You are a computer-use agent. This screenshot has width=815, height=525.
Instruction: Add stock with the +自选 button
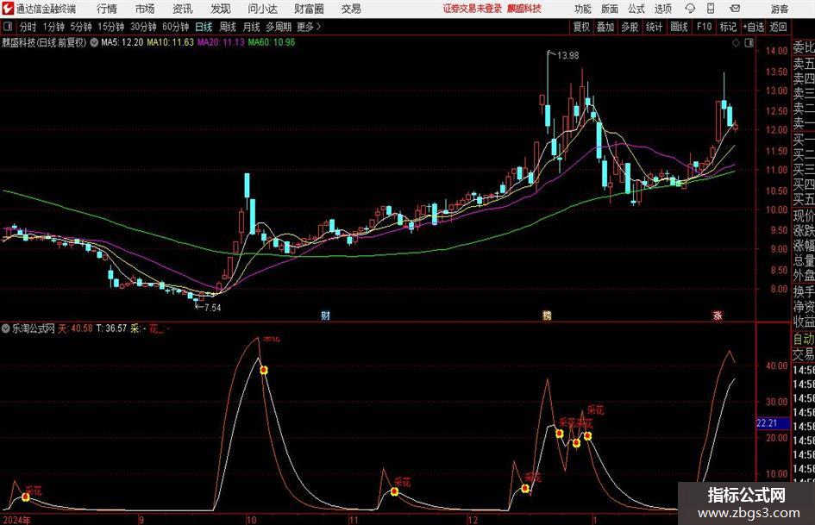[753, 27]
